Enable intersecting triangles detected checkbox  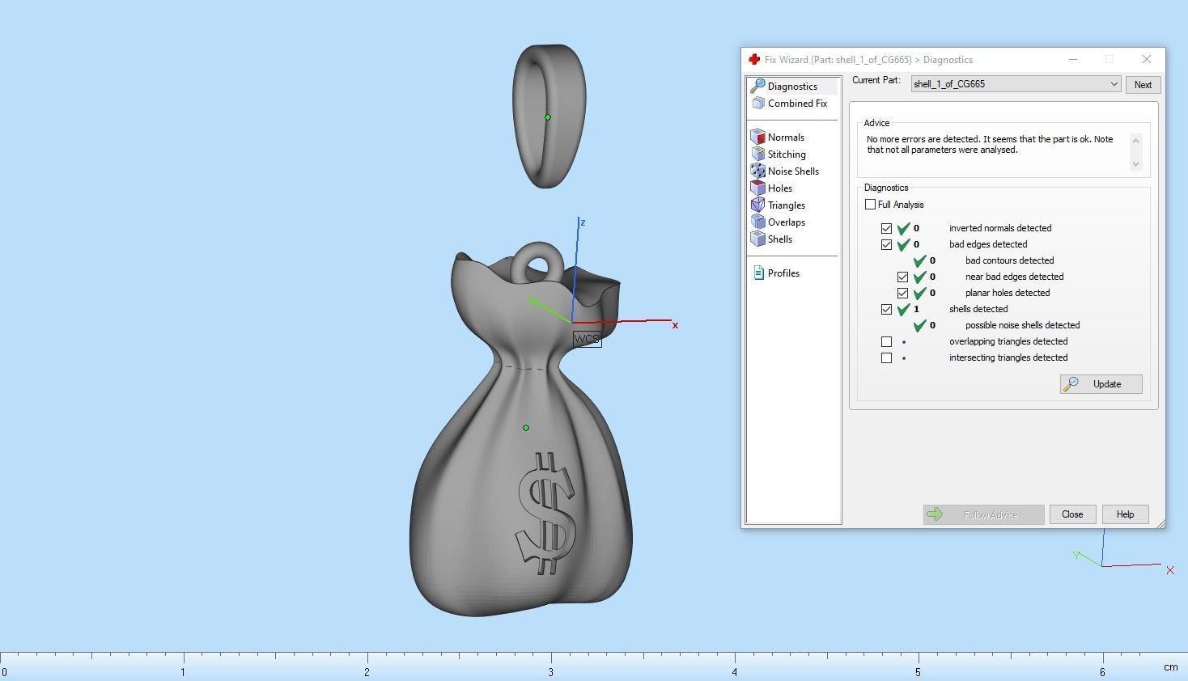click(x=887, y=357)
